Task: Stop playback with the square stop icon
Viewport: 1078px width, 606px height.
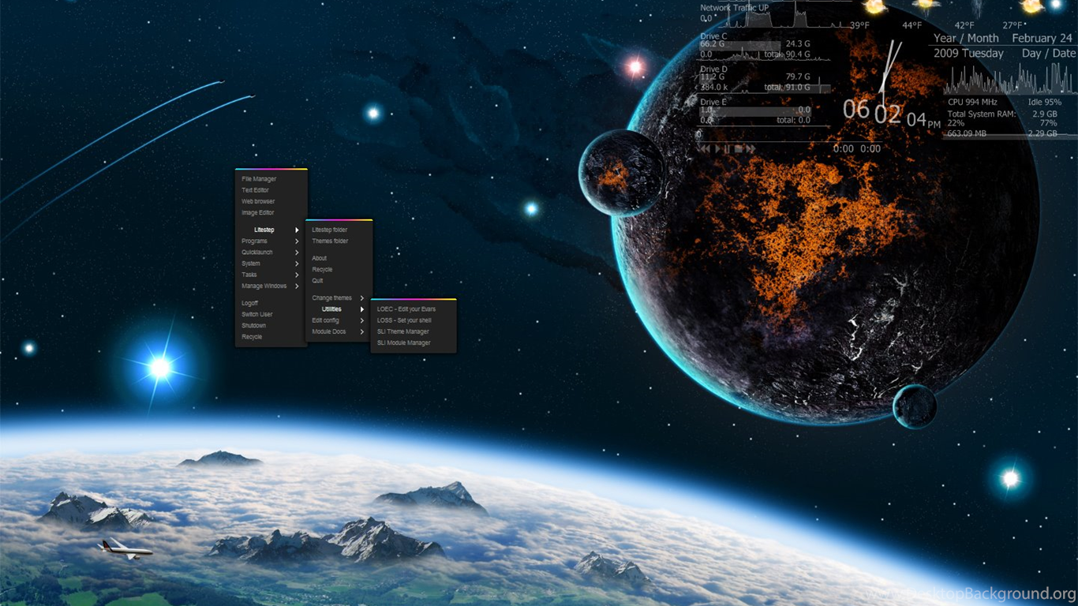Action: 739,149
